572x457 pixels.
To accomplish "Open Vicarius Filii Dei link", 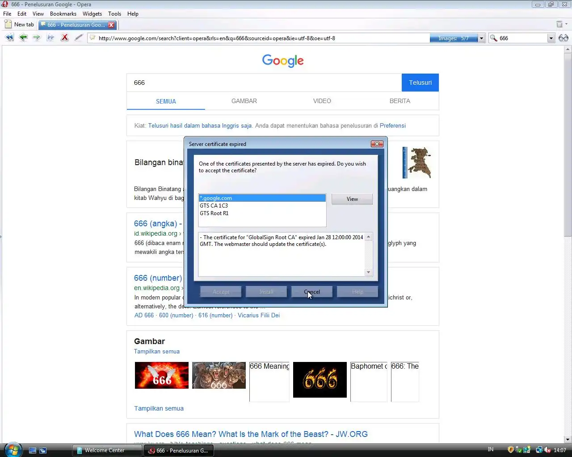I will coord(259,315).
